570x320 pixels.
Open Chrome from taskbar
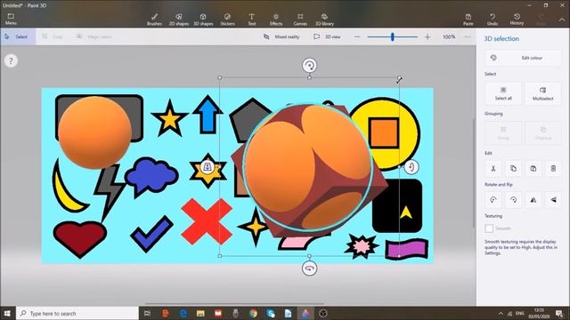coord(253,313)
